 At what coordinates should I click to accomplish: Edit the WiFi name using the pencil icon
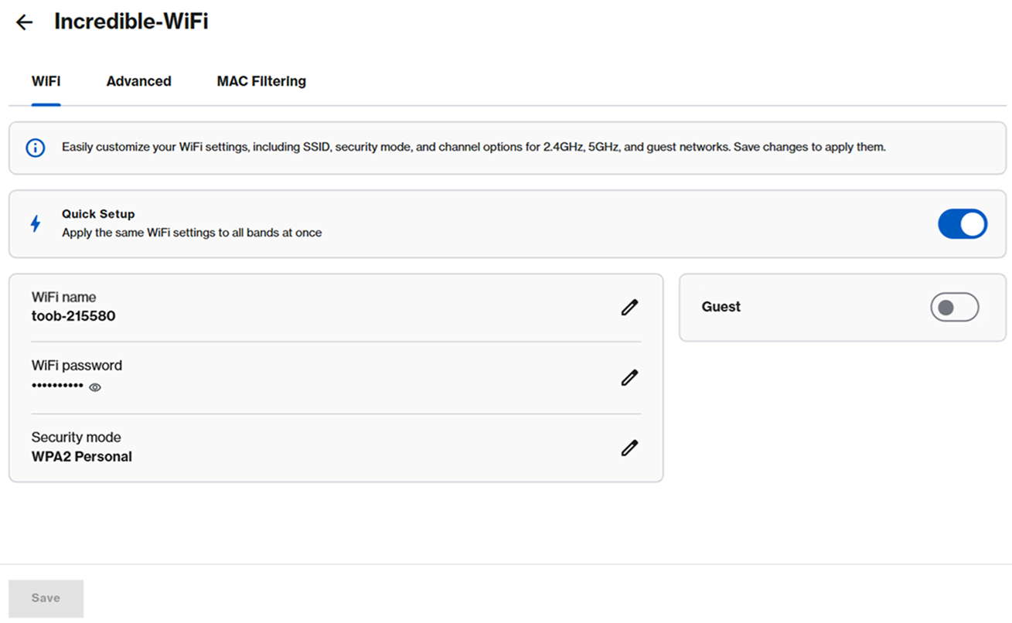point(629,308)
